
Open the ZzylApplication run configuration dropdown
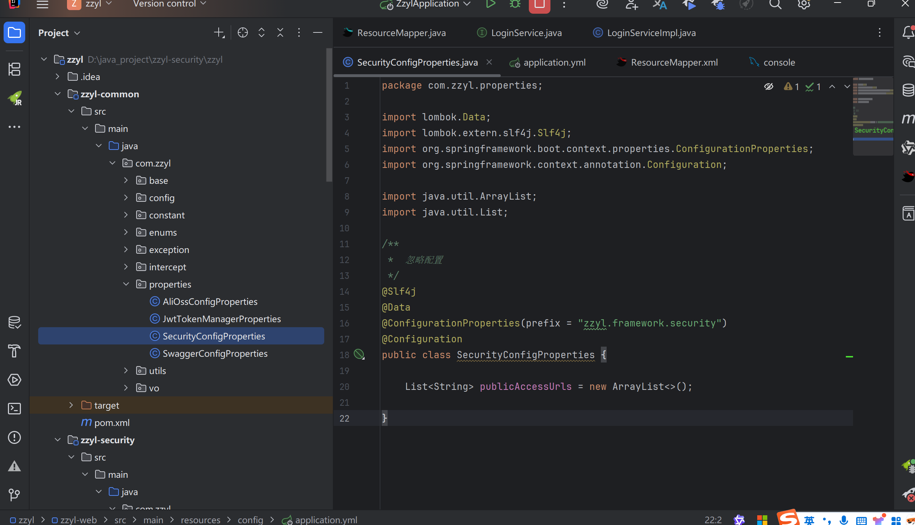429,4
